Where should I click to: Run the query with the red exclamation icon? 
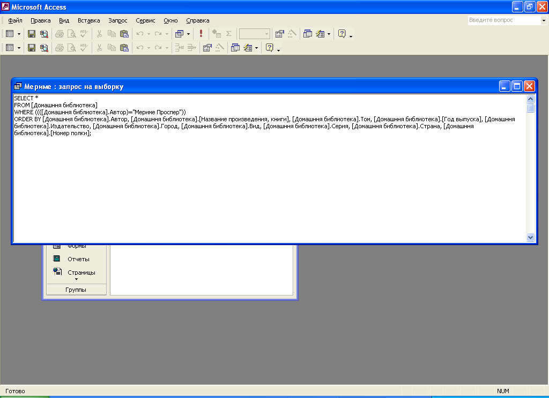tap(201, 34)
